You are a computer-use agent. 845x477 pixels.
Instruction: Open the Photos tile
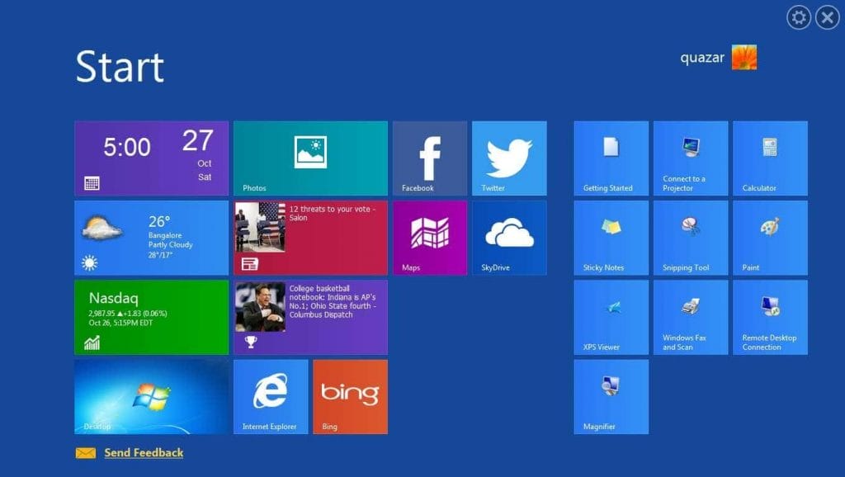(310, 158)
